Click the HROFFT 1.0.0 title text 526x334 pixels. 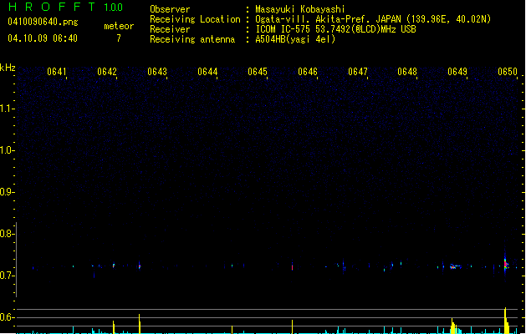pos(65,7)
